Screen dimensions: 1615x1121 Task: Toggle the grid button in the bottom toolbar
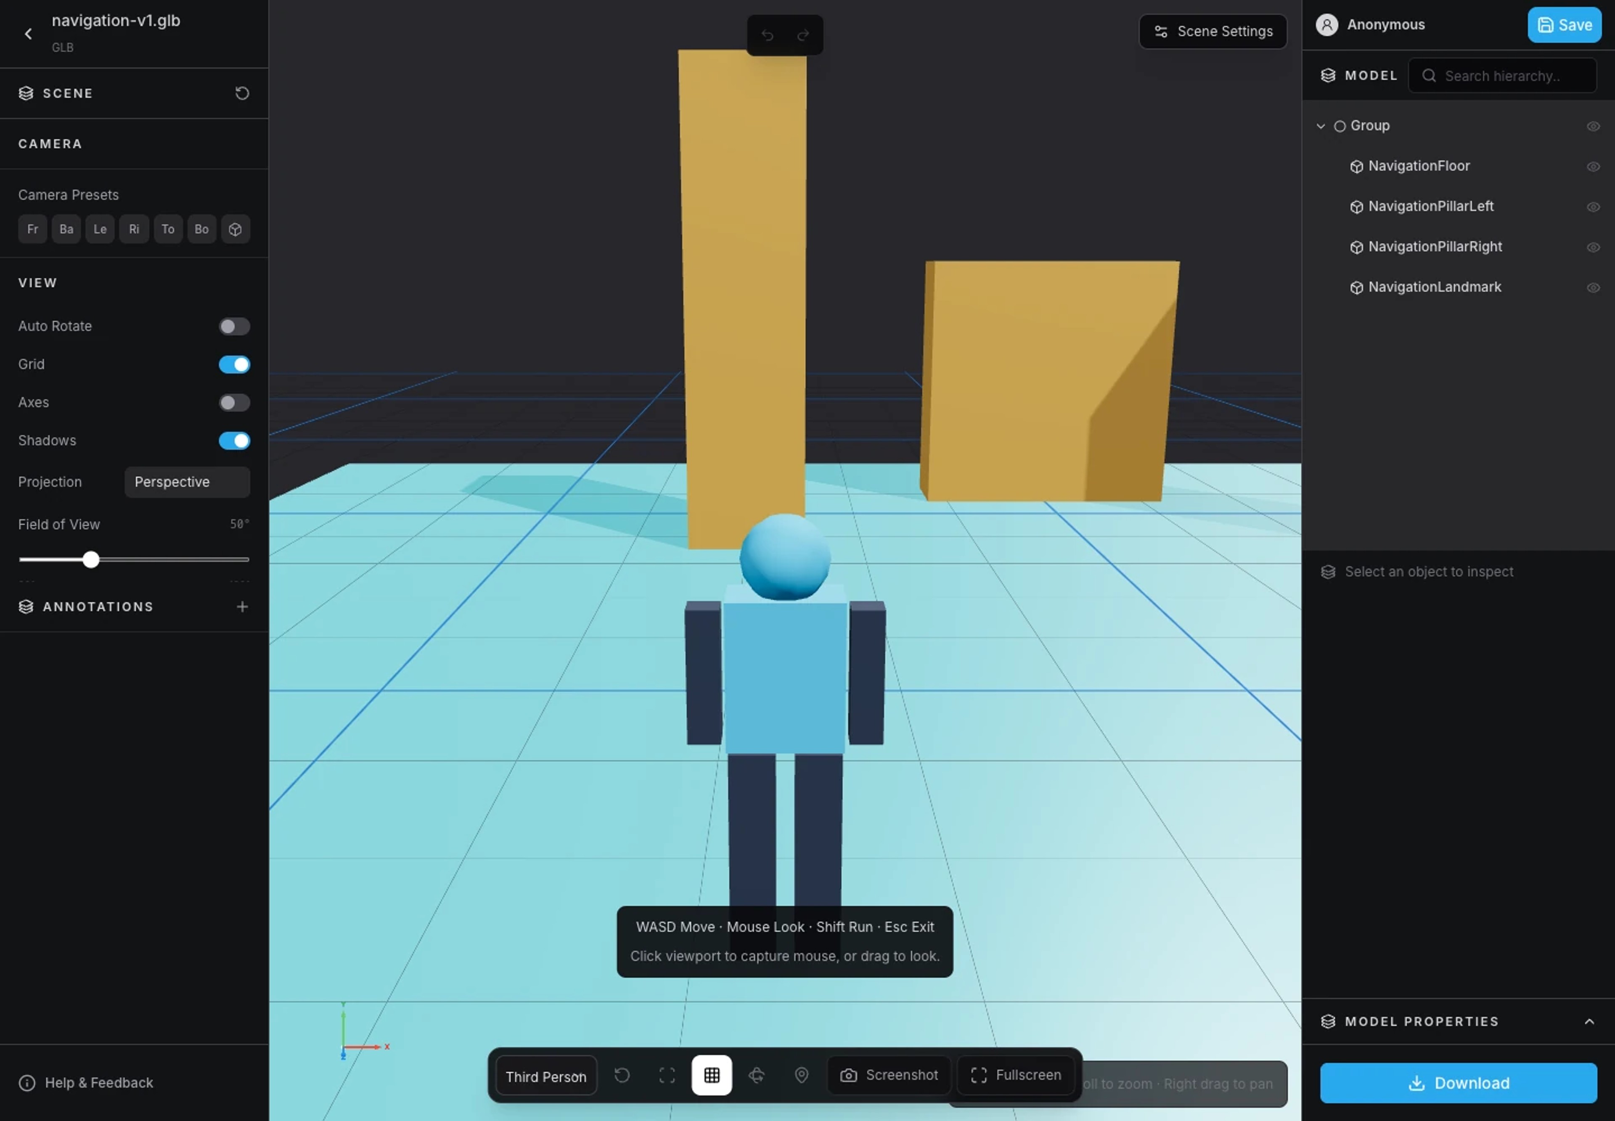711,1075
